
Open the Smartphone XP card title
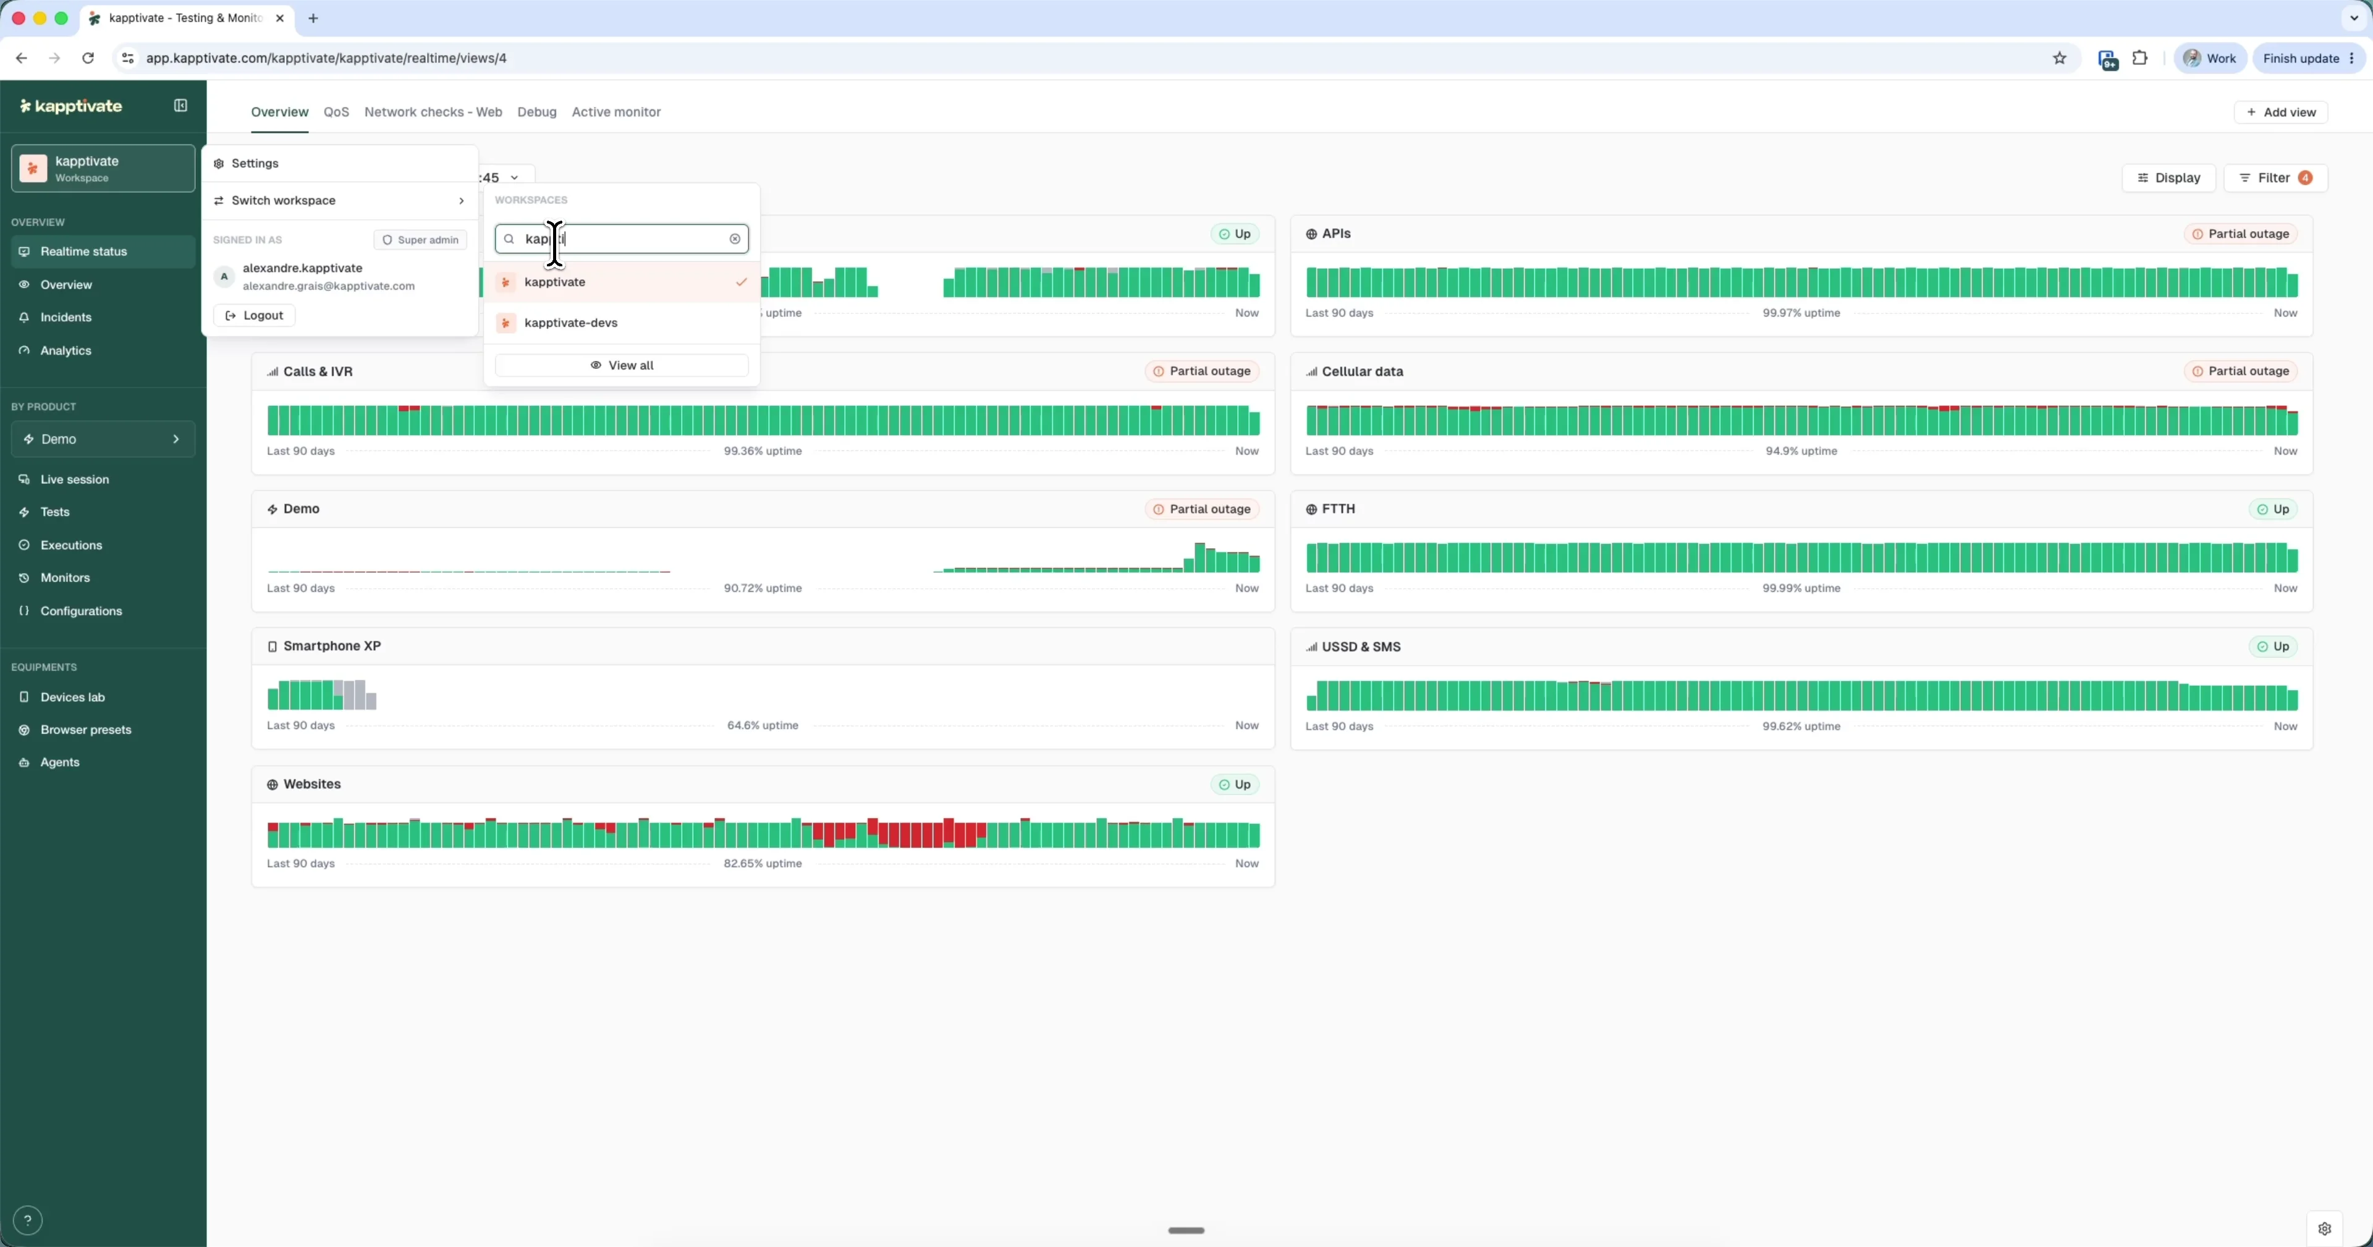click(x=332, y=646)
